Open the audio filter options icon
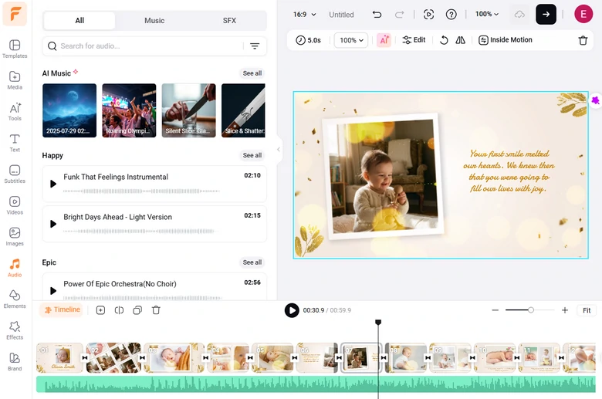The width and height of the screenshot is (602, 399). pos(255,46)
